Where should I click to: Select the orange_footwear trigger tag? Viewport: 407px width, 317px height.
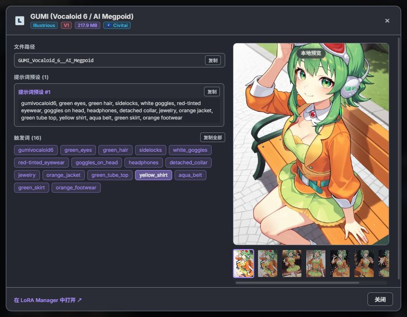click(x=76, y=187)
